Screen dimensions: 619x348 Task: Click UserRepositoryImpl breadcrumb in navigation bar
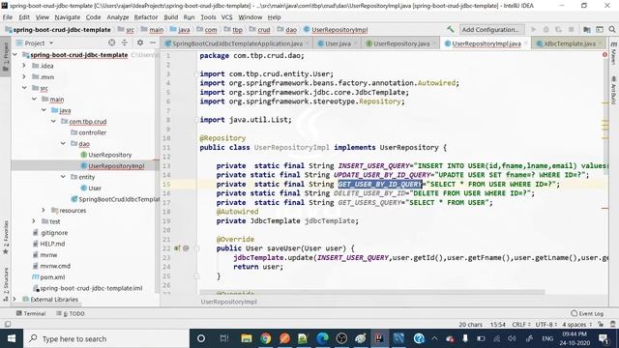339,30
